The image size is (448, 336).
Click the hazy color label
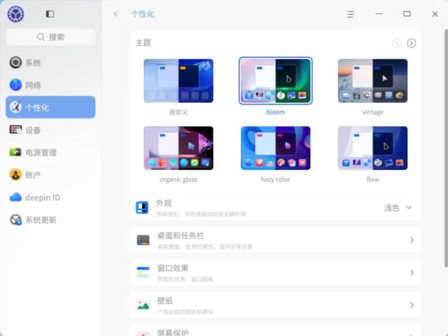click(x=276, y=179)
